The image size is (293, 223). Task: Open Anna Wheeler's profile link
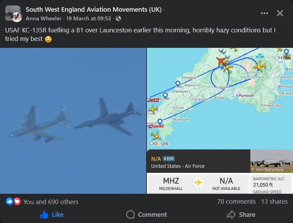click(43, 19)
